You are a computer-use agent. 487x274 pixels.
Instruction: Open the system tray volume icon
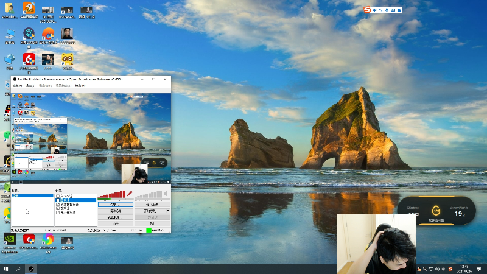tap(437, 269)
